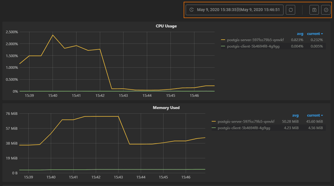Click yellow color swatch for postgis-server CPU series
Screen dimensions: 334x186
(223, 40)
